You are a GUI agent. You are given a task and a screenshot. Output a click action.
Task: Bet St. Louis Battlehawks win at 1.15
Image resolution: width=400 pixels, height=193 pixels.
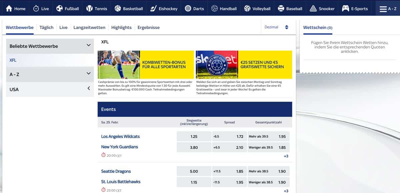(194, 182)
